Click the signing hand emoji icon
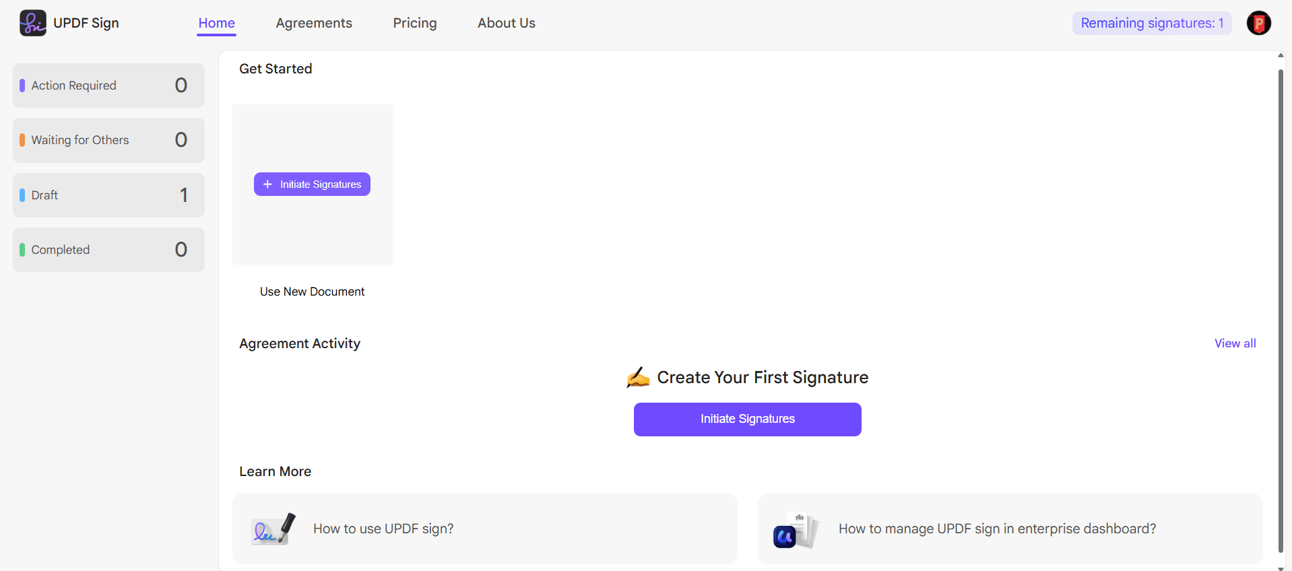Image resolution: width=1292 pixels, height=571 pixels. pos(638,378)
